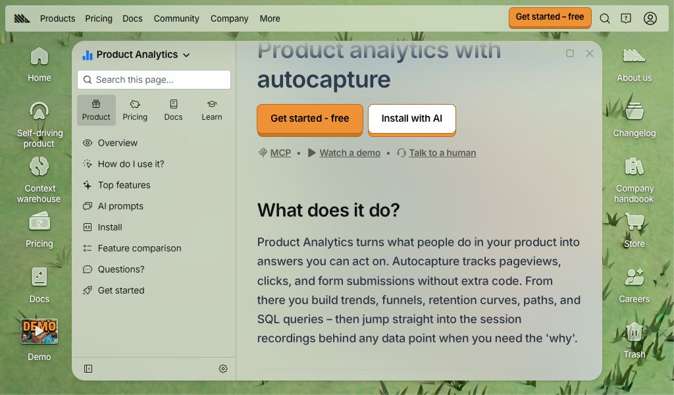Switch to the Docs tab in the sidebar
Image resolution: width=674 pixels, height=395 pixels.
point(173,110)
